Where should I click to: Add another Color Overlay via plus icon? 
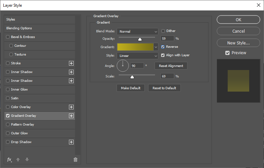point(71,107)
